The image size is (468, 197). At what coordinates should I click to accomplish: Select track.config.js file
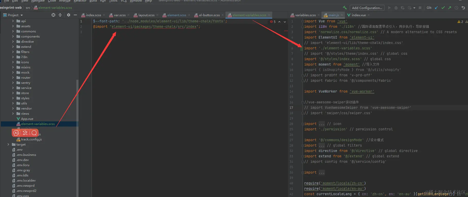31,139
